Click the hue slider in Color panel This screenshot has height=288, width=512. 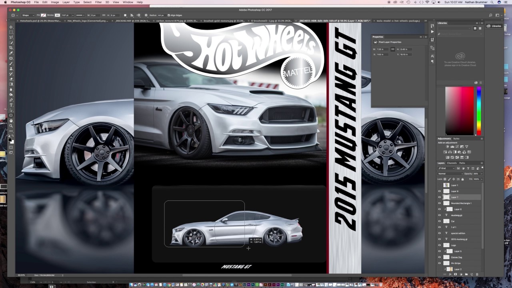click(x=479, y=111)
